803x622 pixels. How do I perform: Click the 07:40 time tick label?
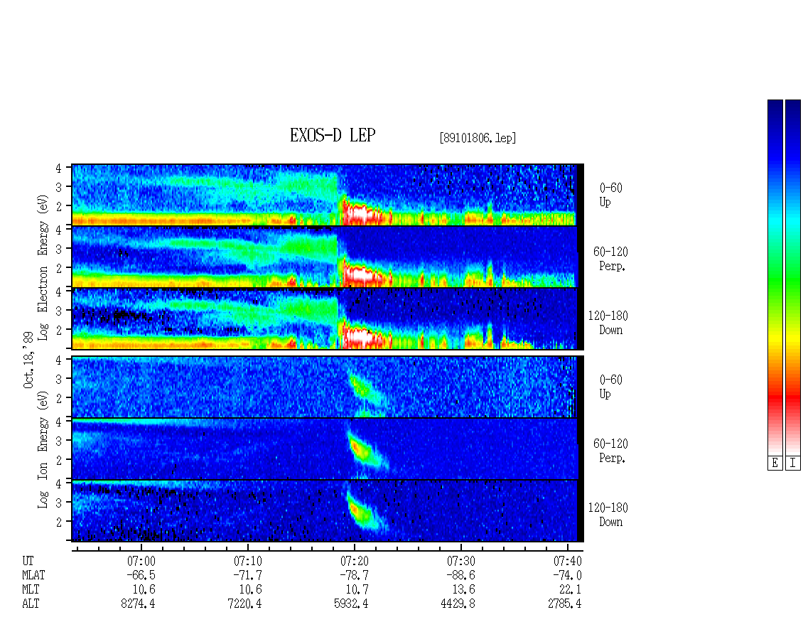click(x=567, y=561)
